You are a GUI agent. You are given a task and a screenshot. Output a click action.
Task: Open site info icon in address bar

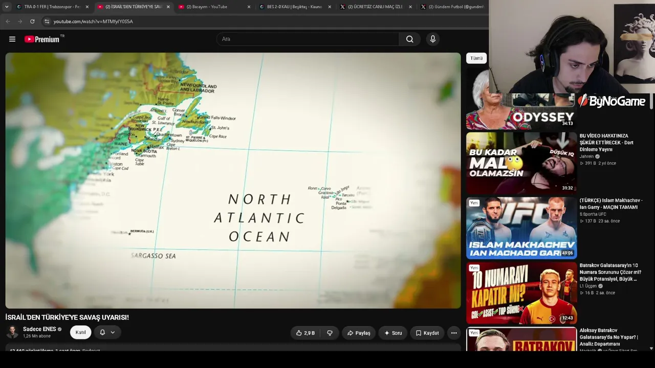[47, 21]
